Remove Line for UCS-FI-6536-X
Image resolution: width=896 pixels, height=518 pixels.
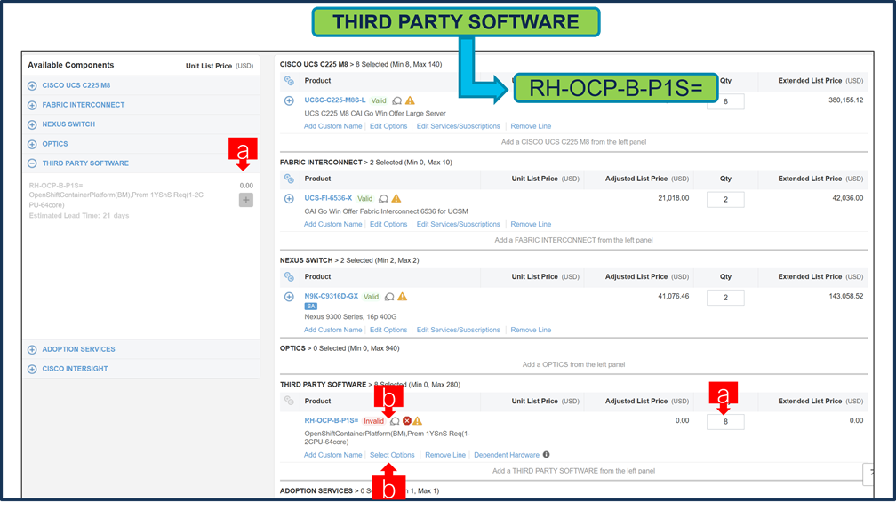click(531, 224)
